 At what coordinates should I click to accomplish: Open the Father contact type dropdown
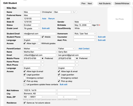[x=66, y=48]
